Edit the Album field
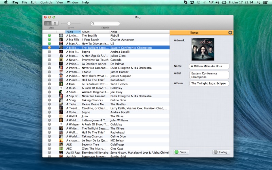This screenshot has width=272, height=170. point(209,83)
